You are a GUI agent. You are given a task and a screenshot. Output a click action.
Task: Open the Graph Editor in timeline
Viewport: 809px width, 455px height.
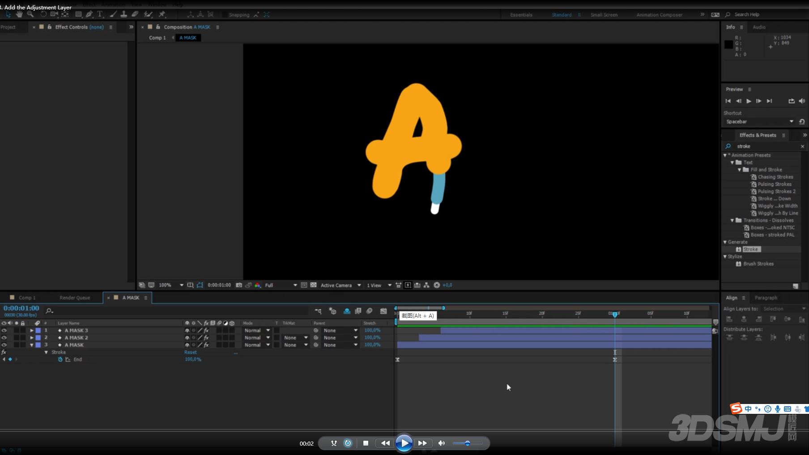383,311
